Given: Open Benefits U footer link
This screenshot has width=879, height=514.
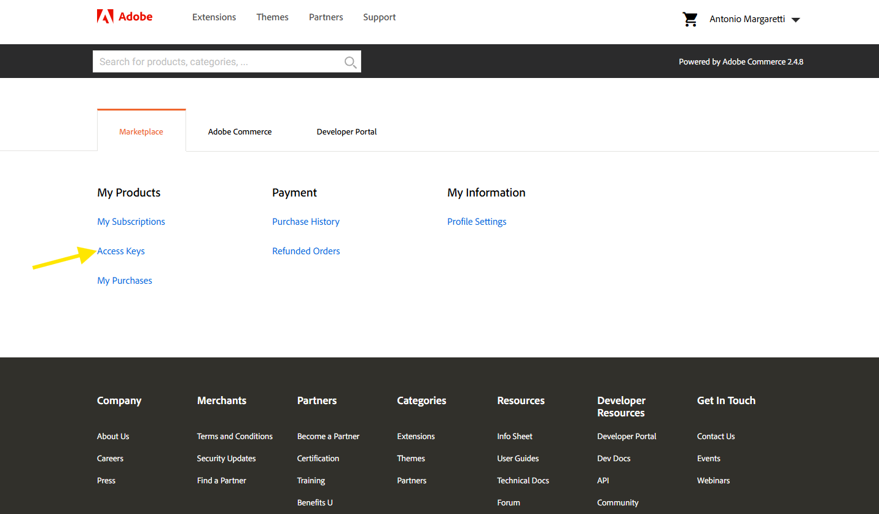Looking at the screenshot, I should (x=315, y=502).
